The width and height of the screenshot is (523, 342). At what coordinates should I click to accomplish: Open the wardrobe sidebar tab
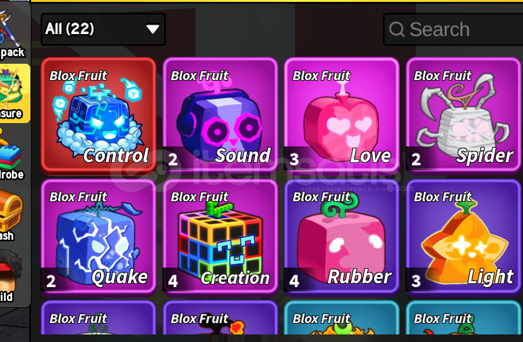click(x=12, y=155)
